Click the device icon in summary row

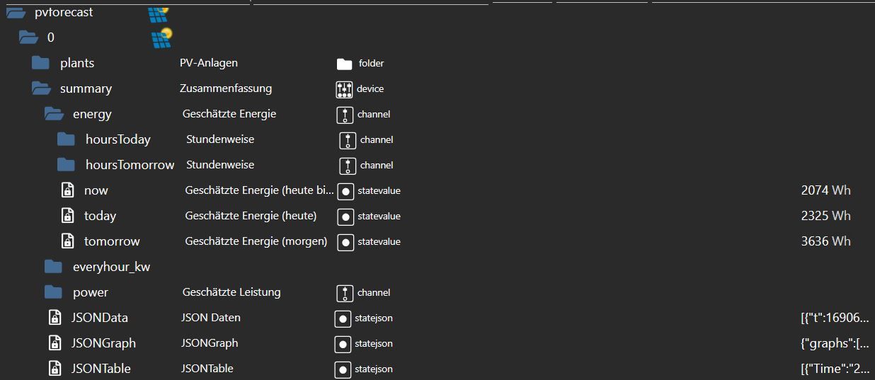(344, 89)
